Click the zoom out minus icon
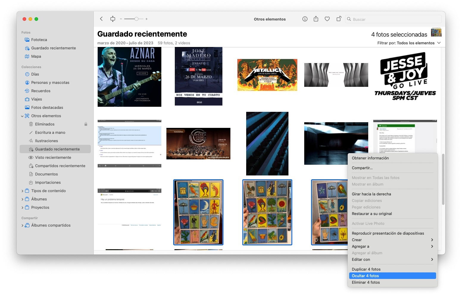 [121, 19]
